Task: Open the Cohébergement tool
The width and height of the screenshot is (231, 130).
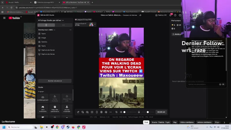Action: coord(43,98)
